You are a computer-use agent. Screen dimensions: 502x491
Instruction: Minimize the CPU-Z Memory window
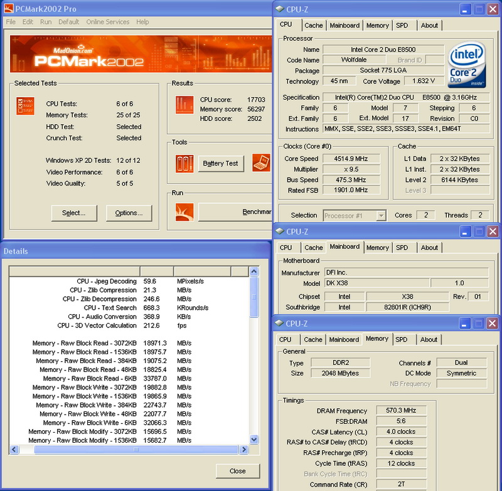(464, 324)
